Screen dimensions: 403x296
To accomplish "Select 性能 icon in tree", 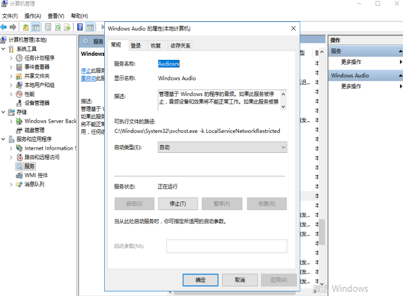I will tap(19, 94).
